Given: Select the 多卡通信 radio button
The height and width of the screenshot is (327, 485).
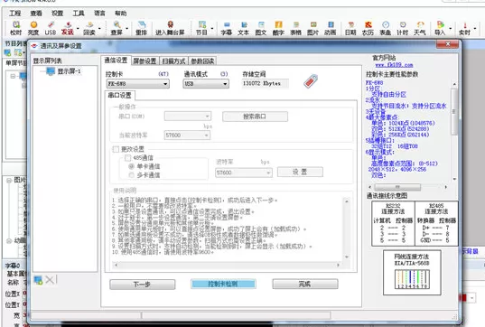Looking at the screenshot, I should (x=132, y=175).
